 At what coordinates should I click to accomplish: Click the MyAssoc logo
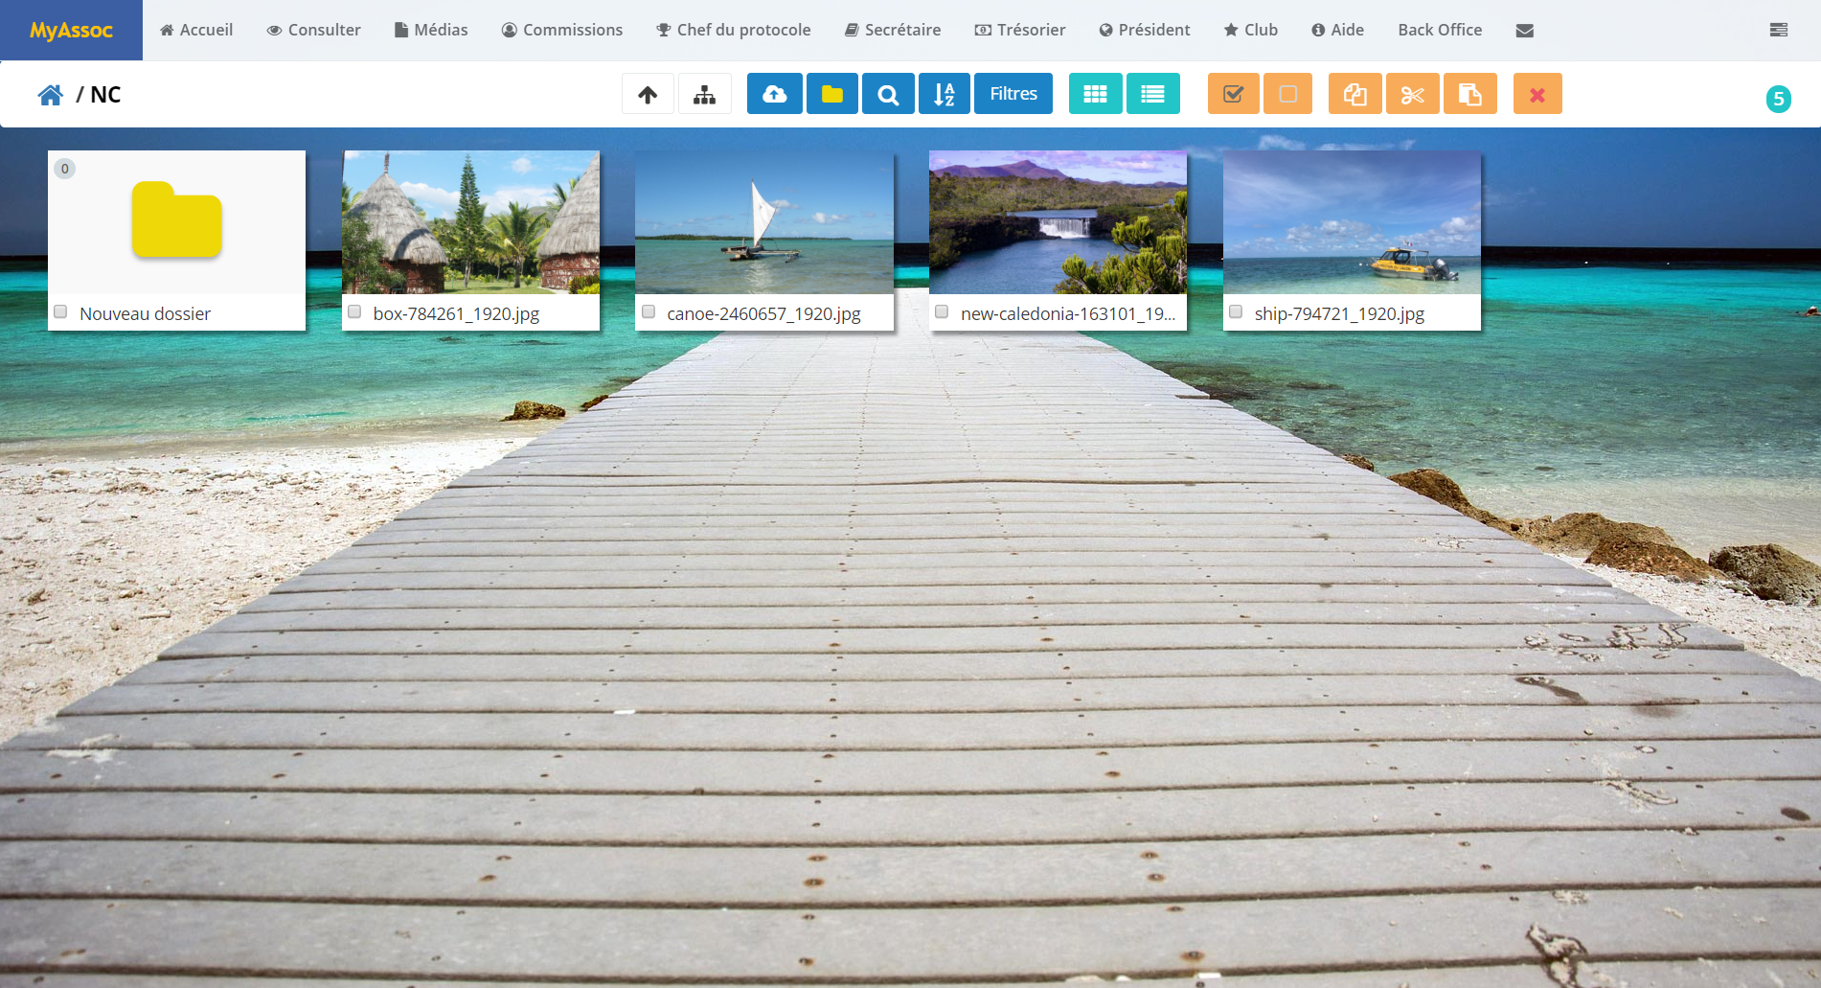point(71,30)
